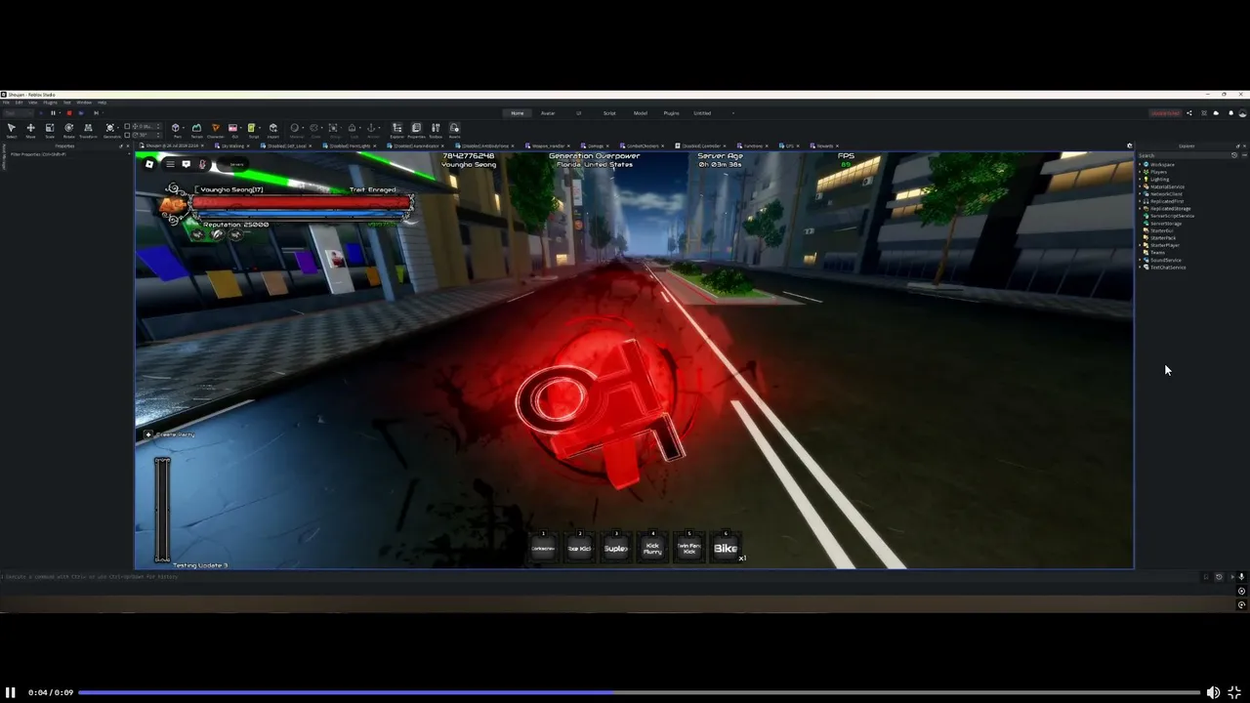Pause the running playtest

coord(54,113)
